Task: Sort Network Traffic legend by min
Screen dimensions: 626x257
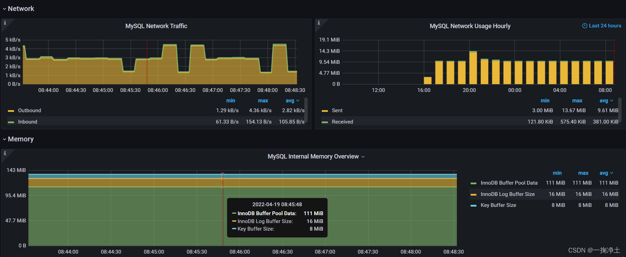Action: [231, 101]
